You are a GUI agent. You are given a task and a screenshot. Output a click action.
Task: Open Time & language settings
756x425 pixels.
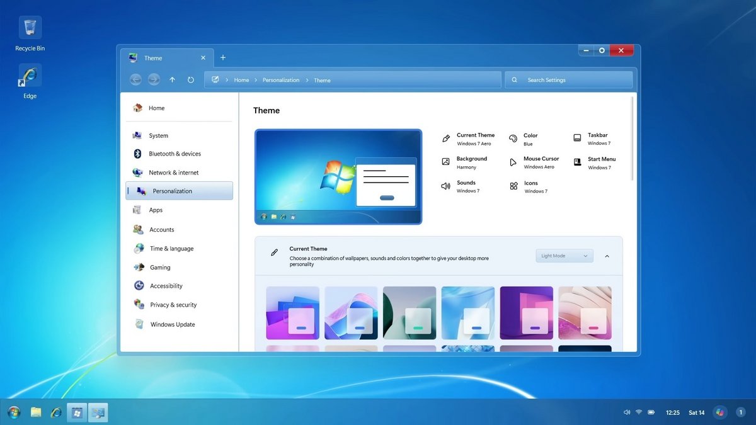point(179,249)
